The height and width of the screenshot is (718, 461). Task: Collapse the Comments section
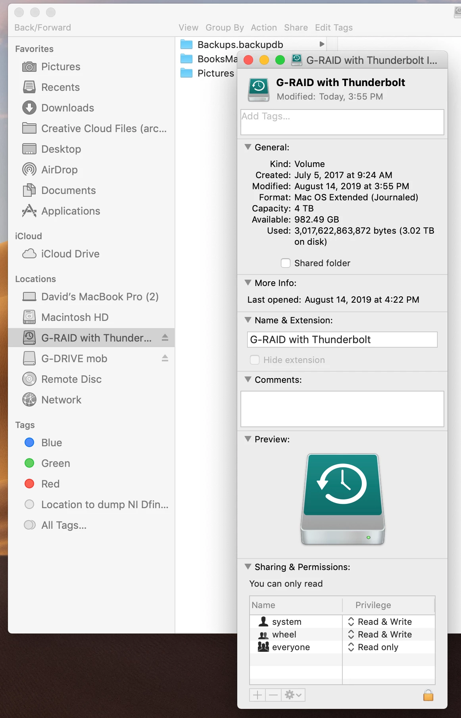tap(248, 380)
